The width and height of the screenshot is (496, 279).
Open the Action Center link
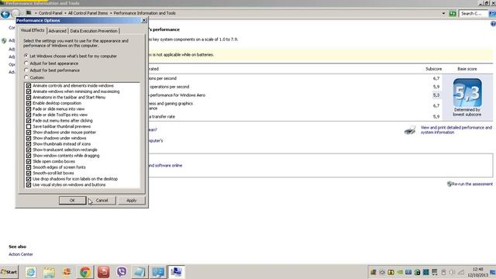pyautogui.click(x=21, y=254)
